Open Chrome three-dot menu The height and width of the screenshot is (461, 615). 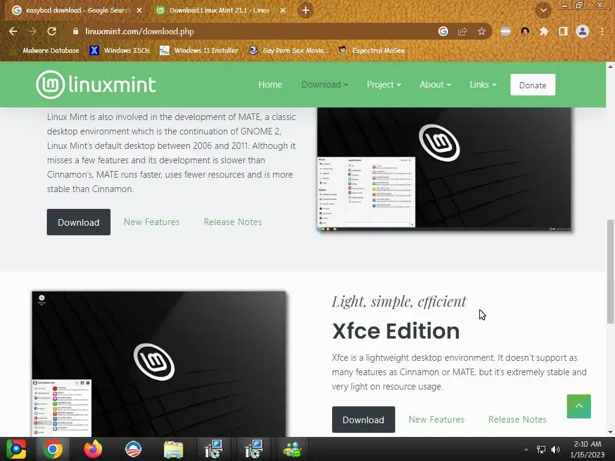point(602,31)
